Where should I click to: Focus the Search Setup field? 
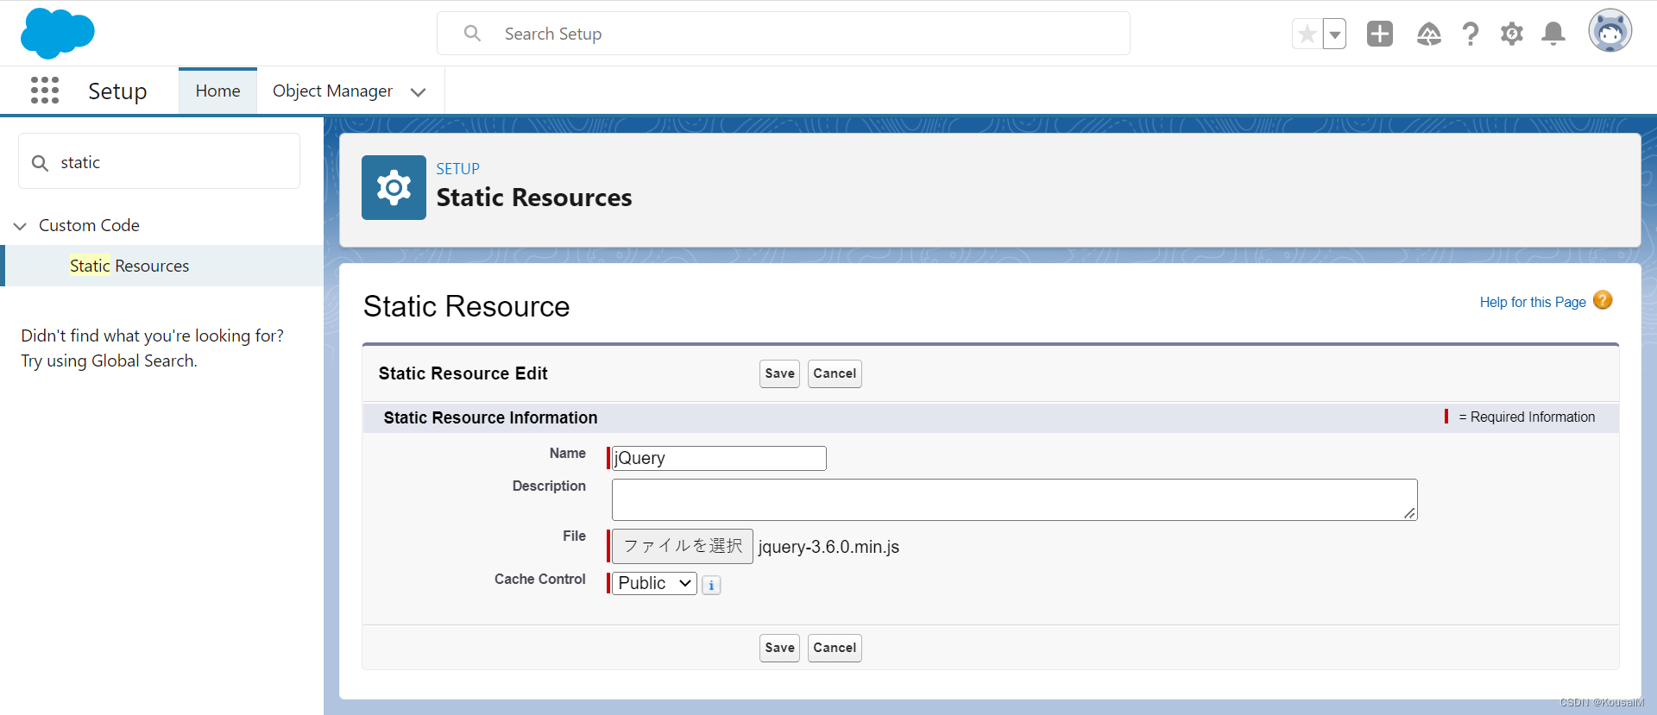tap(784, 34)
